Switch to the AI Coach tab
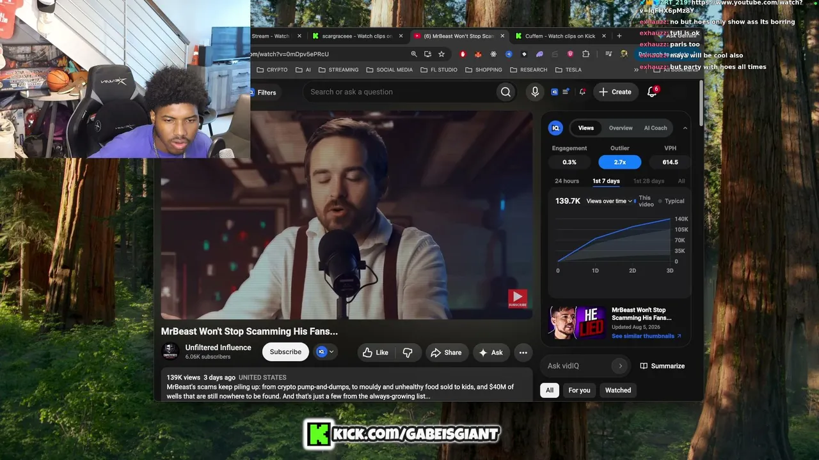This screenshot has height=460, width=819. [655, 128]
